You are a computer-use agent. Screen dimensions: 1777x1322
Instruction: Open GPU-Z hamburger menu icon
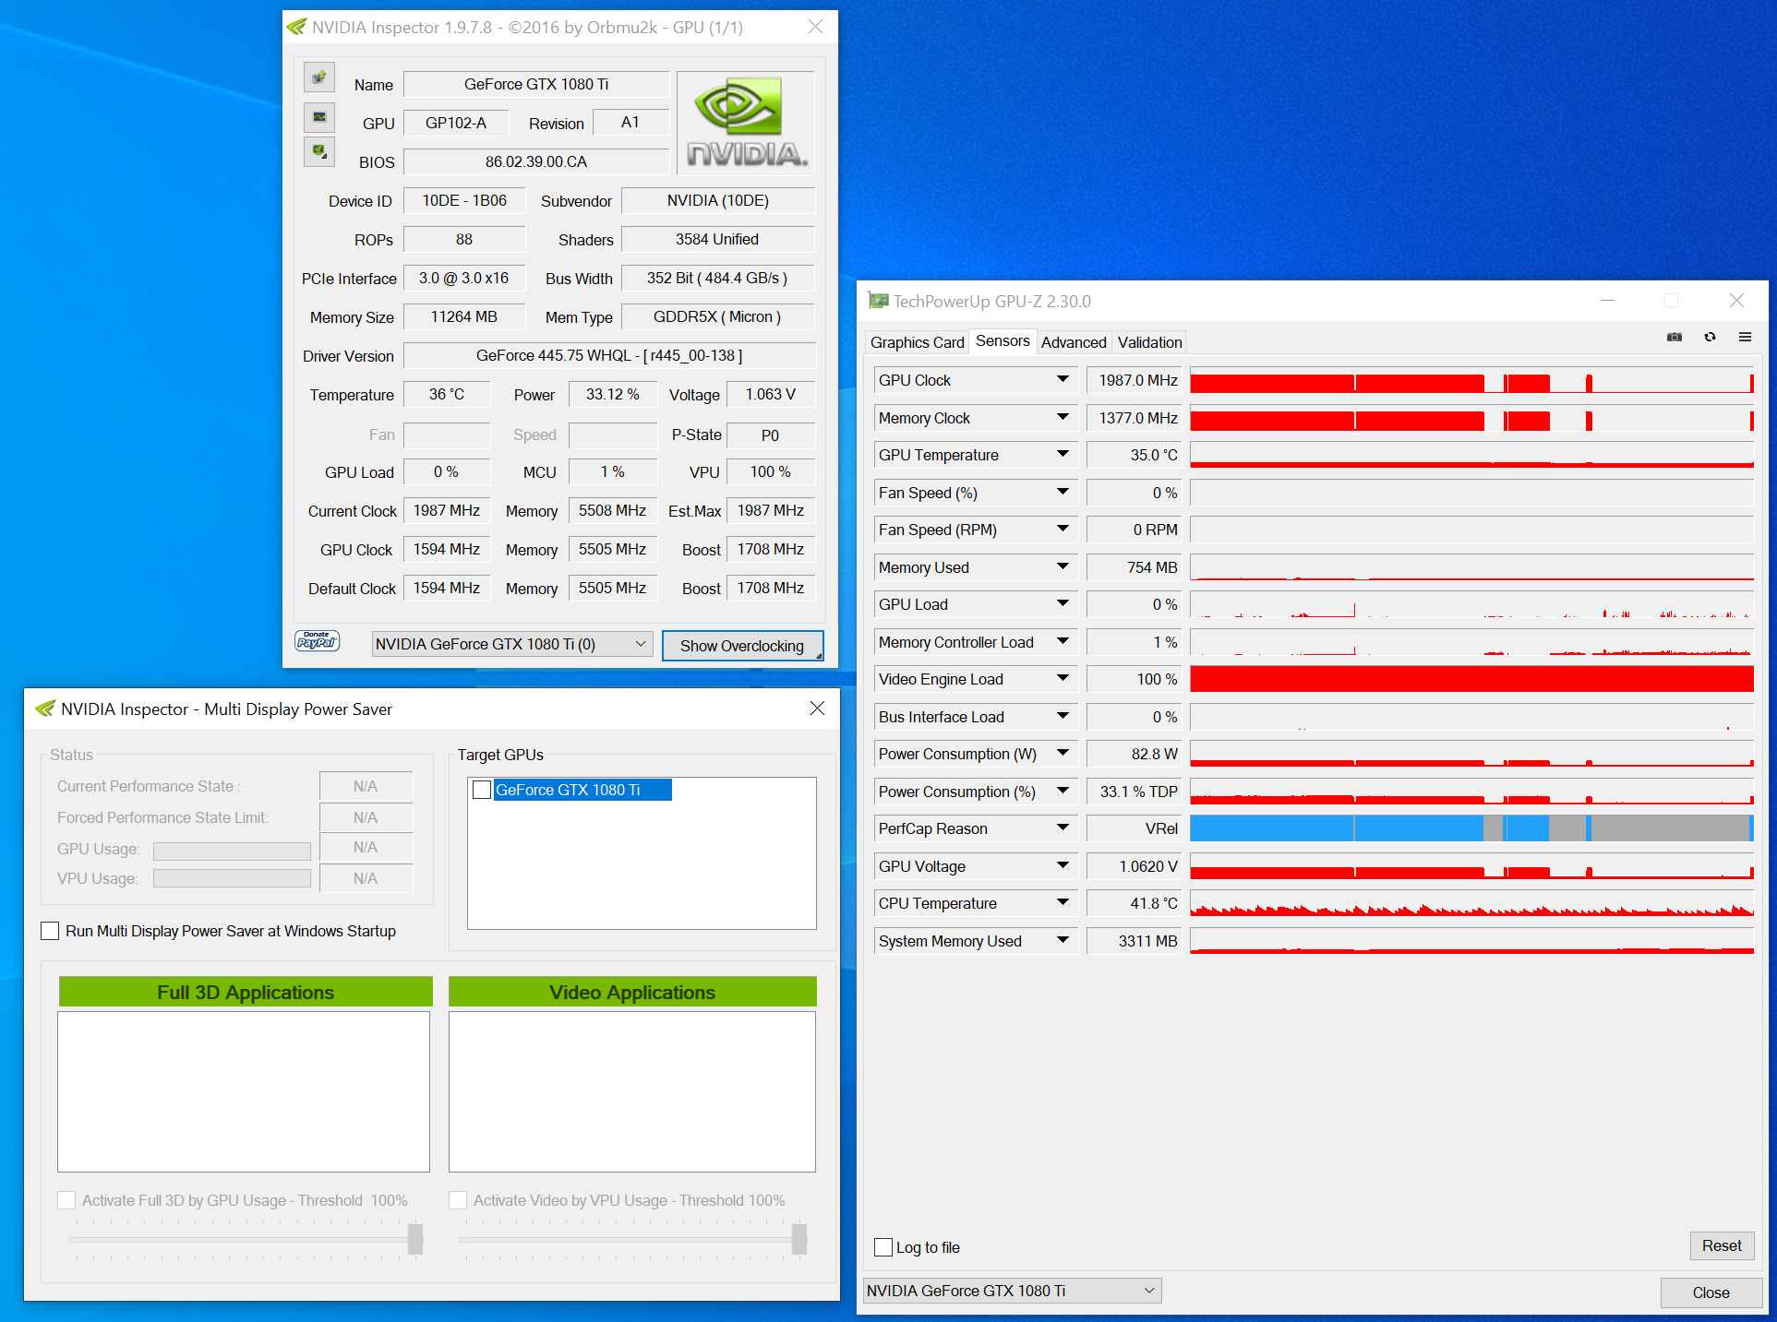1745,338
